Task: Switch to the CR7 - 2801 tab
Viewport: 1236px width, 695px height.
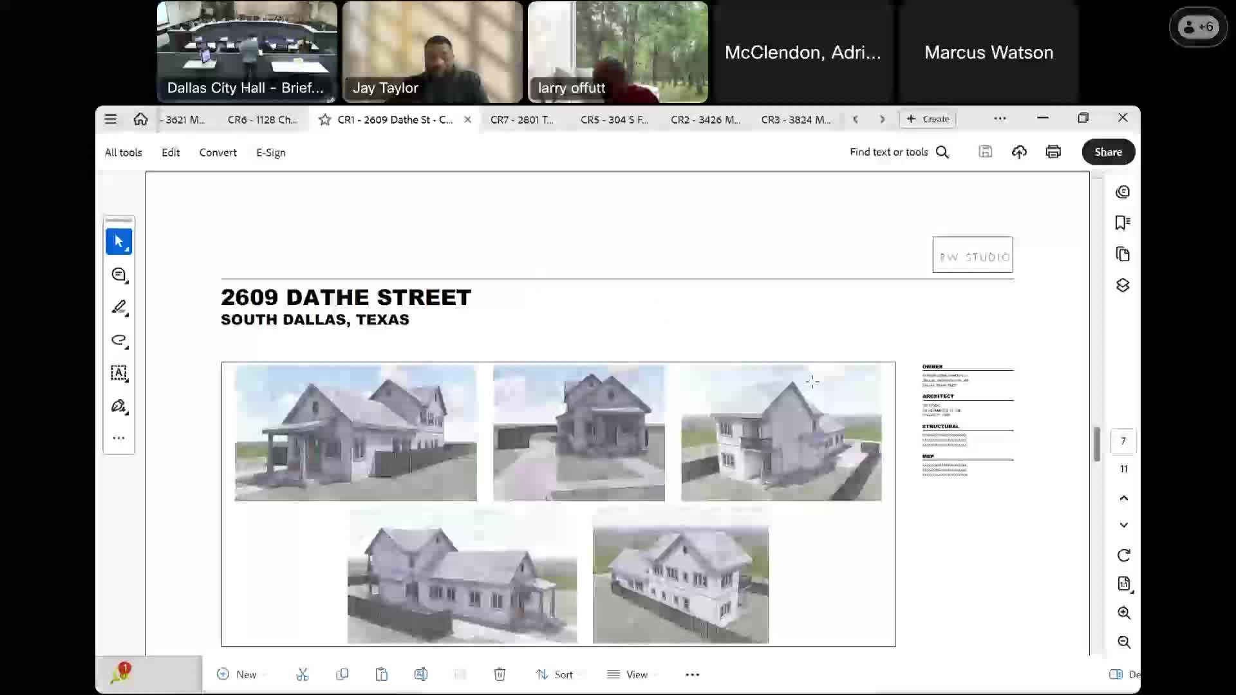Action: 523,119
